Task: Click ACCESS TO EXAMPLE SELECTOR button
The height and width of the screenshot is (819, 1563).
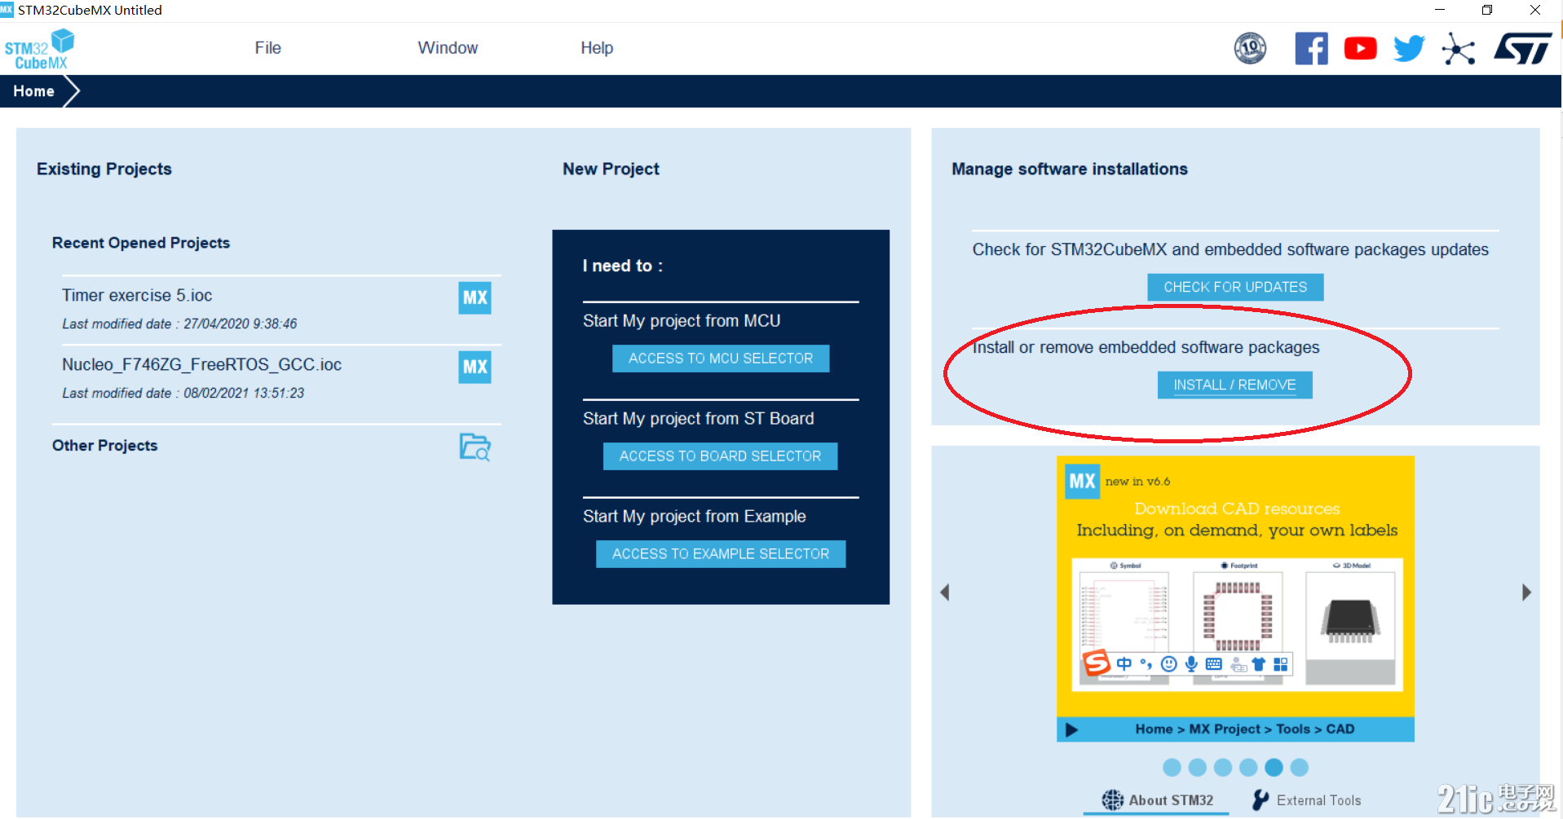Action: coord(721,554)
